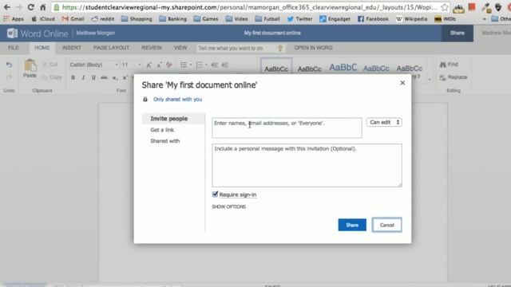This screenshot has height=287, width=511.
Task: Expand the Numbering dropdown arrow
Action: point(206,65)
